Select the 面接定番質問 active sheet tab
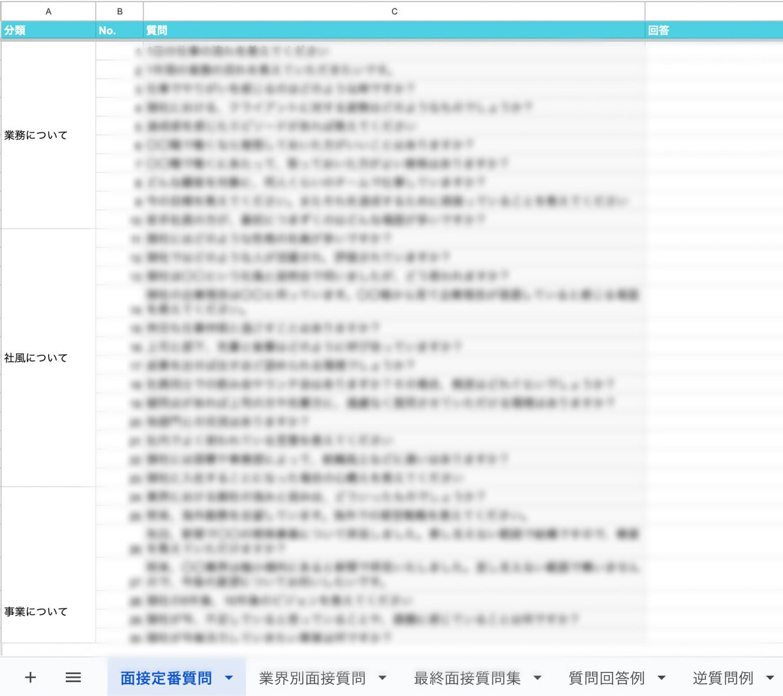 (166, 678)
